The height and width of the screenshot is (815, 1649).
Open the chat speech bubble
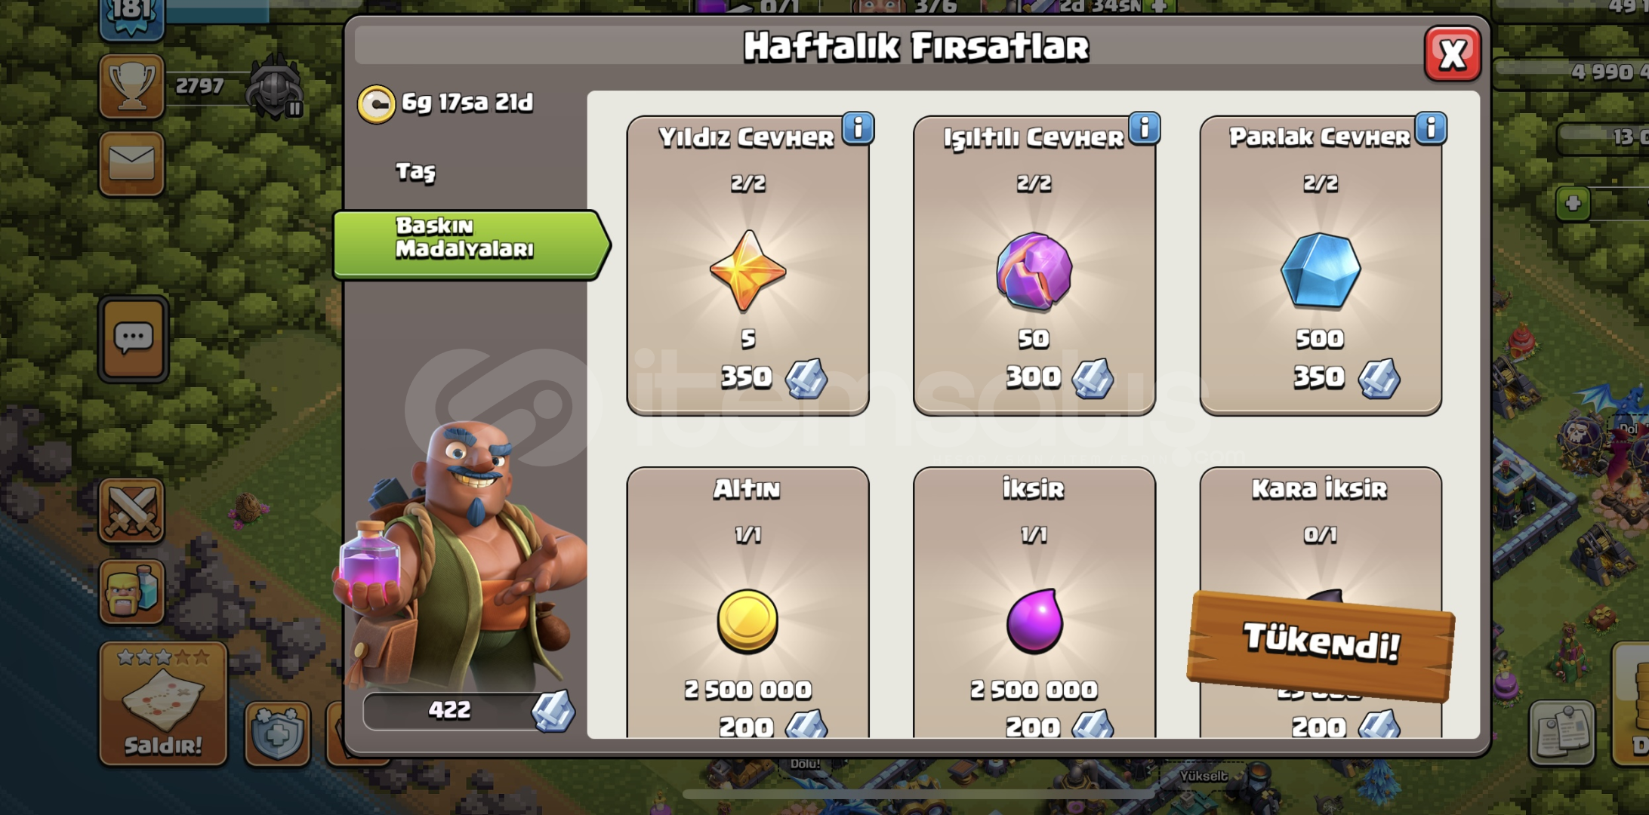134,338
